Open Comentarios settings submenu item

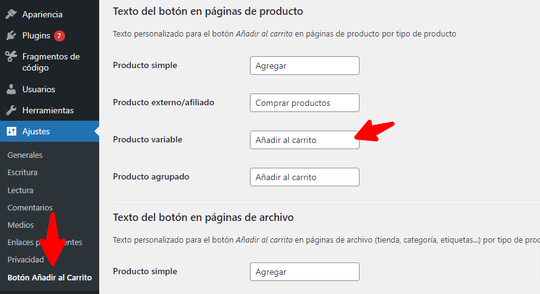30,207
